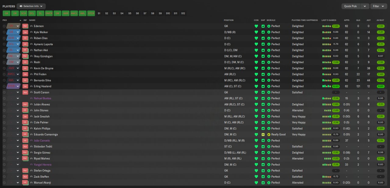The height and width of the screenshot is (188, 390).
Task: Click Erling Haaland's last 5 games form bars
Action: [327, 86]
